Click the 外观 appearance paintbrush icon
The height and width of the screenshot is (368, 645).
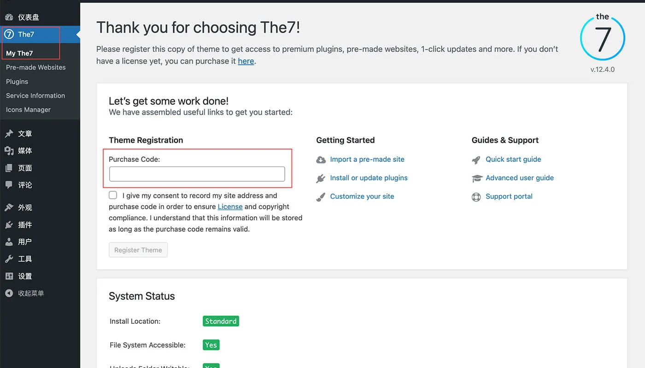click(9, 208)
